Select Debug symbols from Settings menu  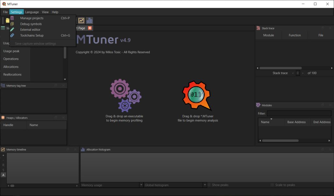31,24
